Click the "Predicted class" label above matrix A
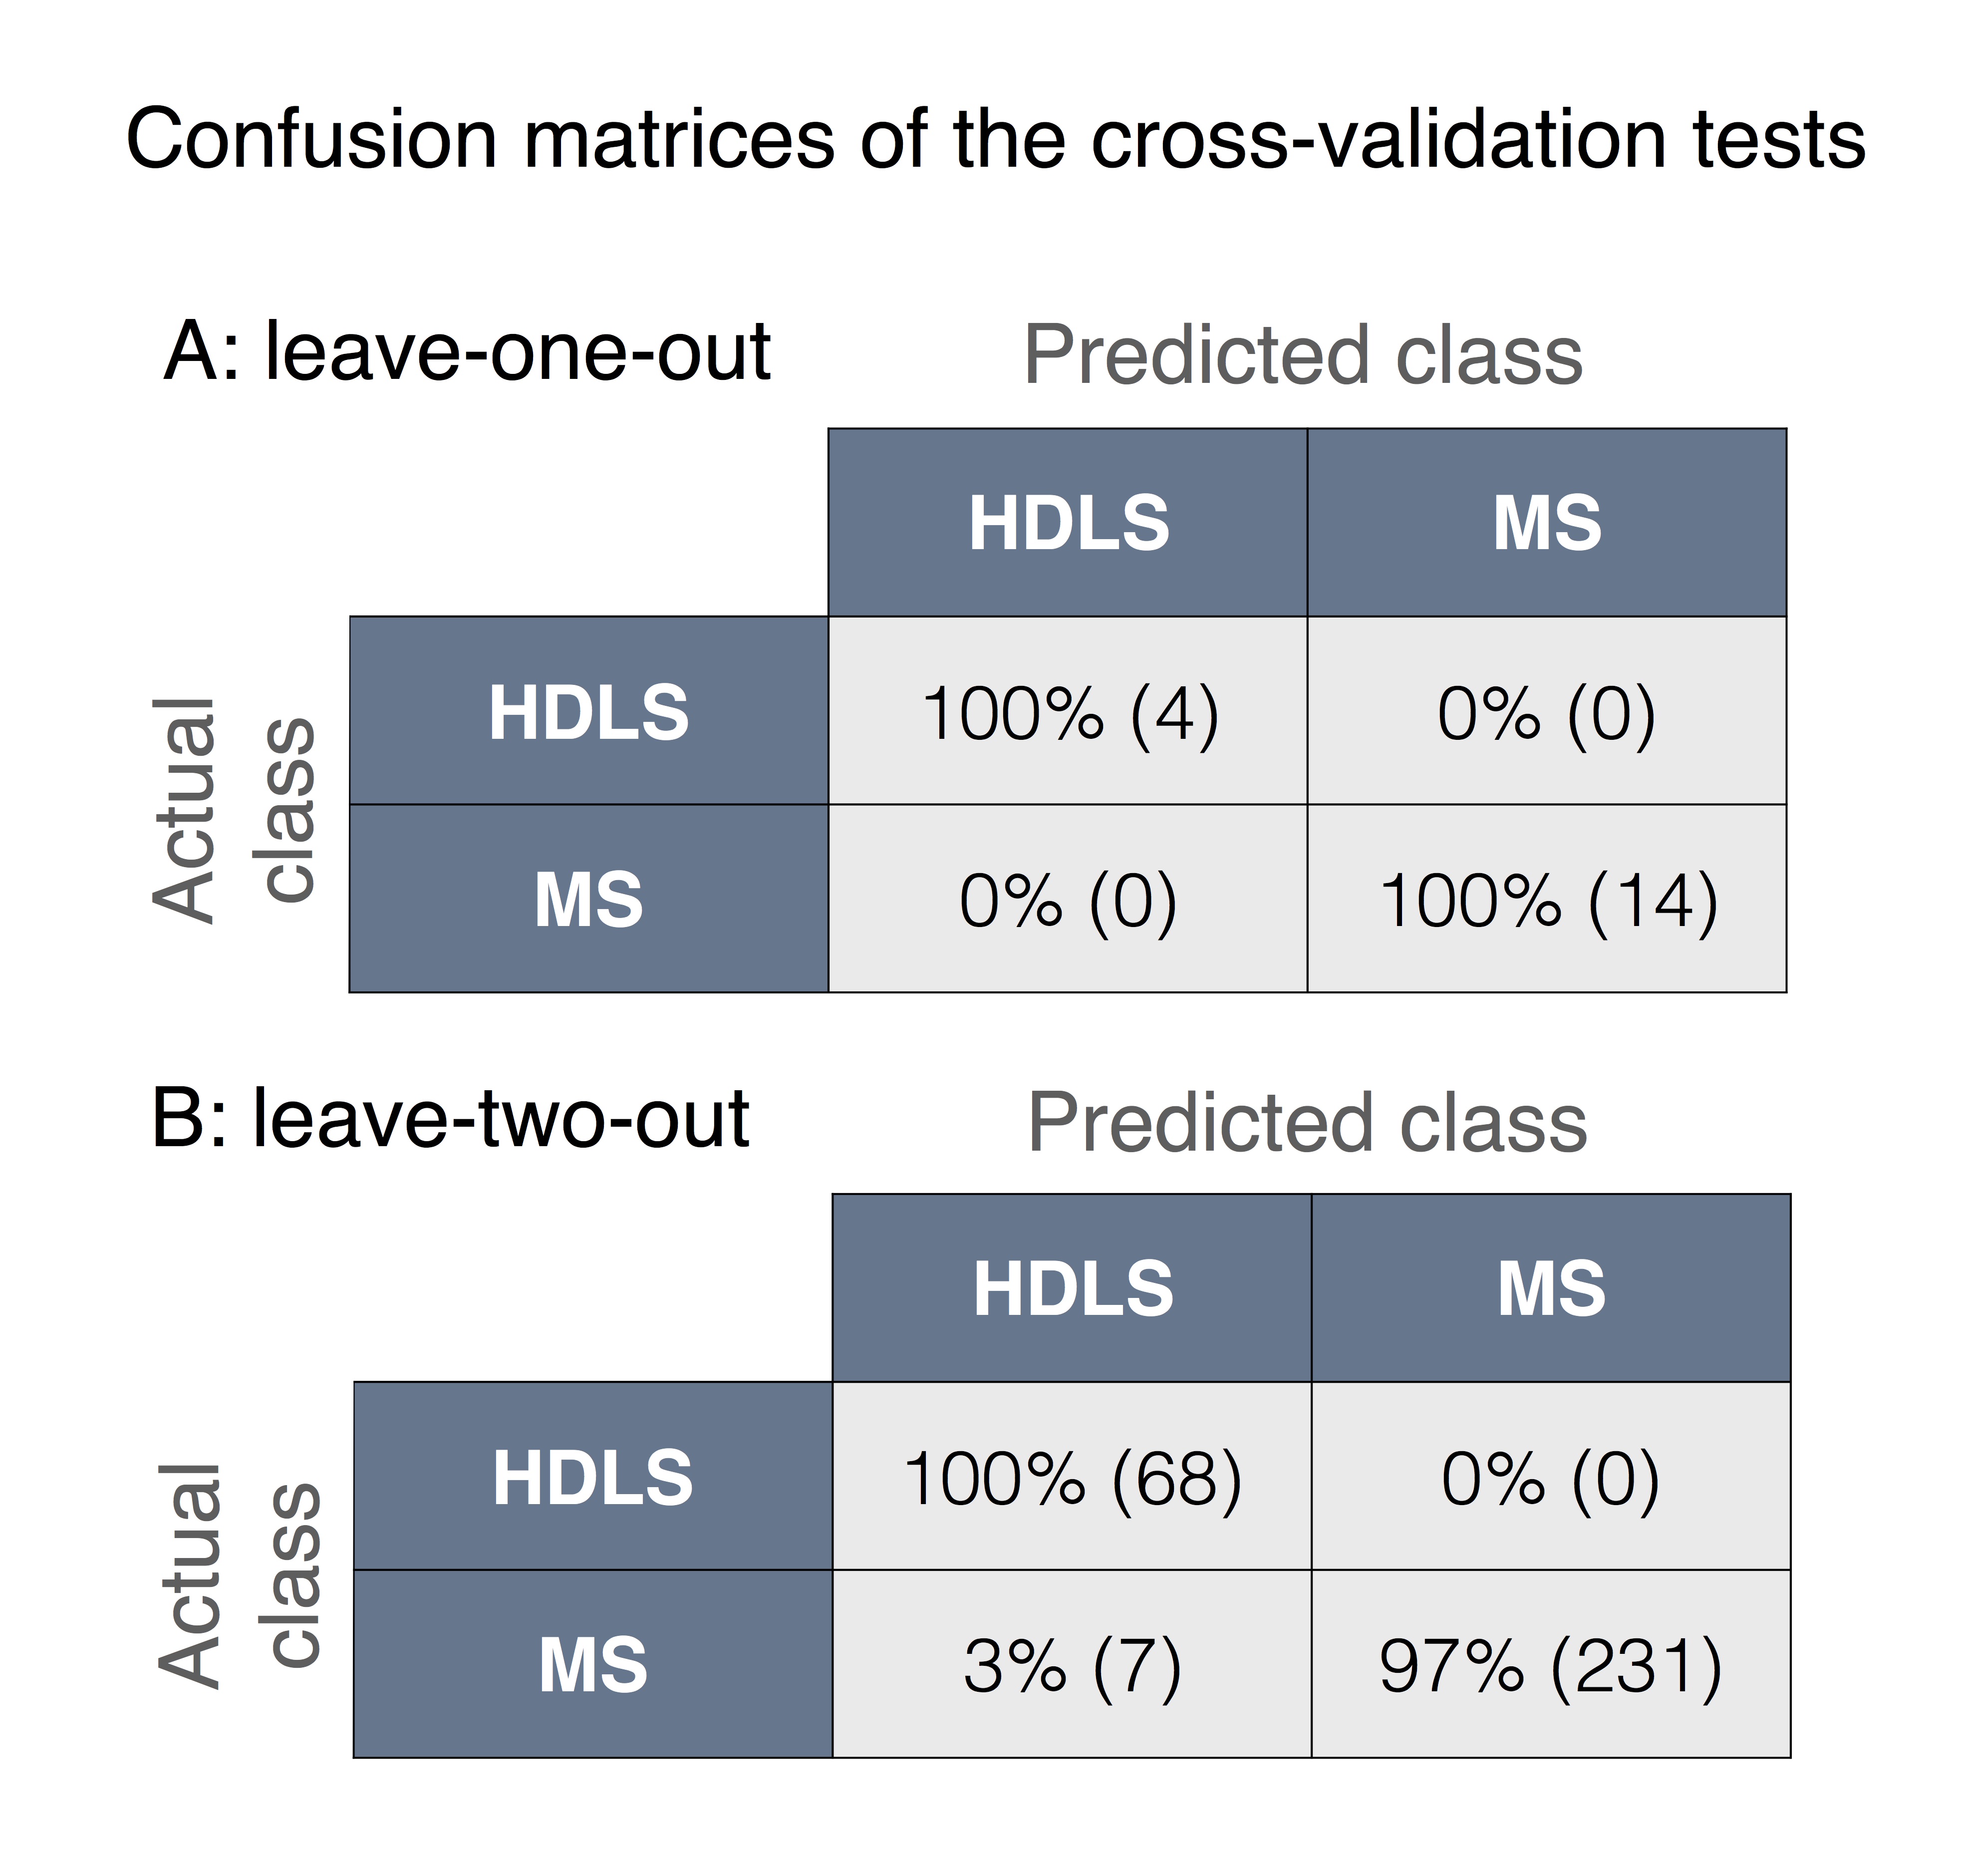This screenshot has height=1876, width=1968. pos(1303,356)
